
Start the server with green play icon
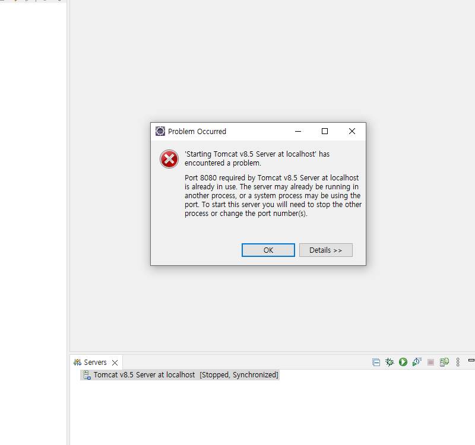[403, 362]
